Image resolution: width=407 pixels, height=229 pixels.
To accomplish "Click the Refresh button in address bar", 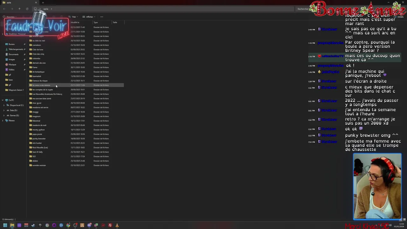I will [x=27, y=9].
